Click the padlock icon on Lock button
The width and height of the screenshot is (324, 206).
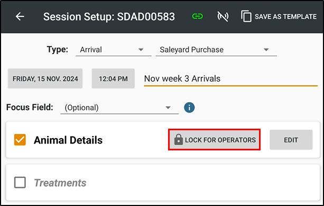pyautogui.click(x=178, y=139)
